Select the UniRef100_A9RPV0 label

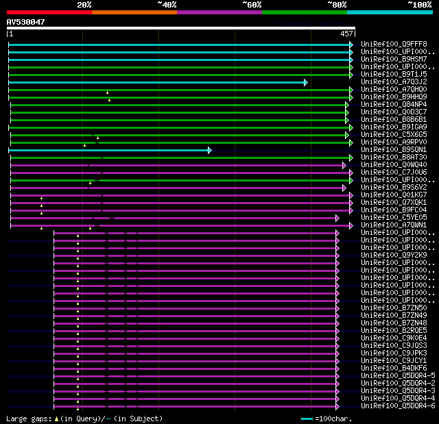pyautogui.click(x=394, y=142)
